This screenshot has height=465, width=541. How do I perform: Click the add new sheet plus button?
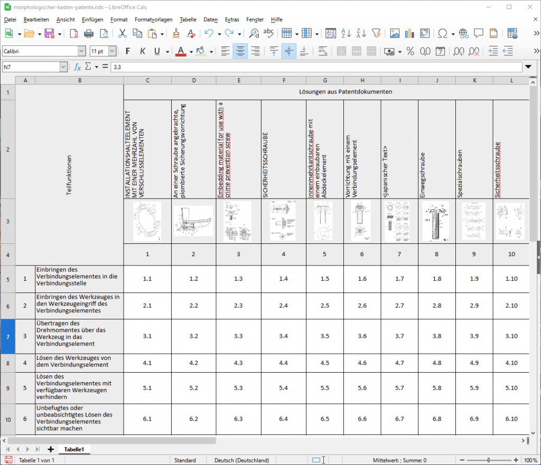[51, 449]
